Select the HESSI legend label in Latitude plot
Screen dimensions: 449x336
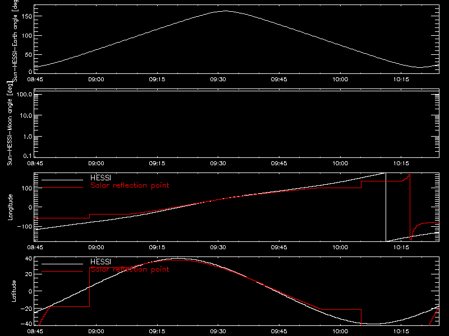click(x=100, y=262)
